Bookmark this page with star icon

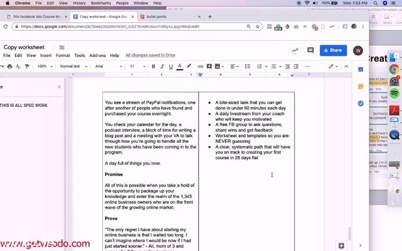point(258,26)
